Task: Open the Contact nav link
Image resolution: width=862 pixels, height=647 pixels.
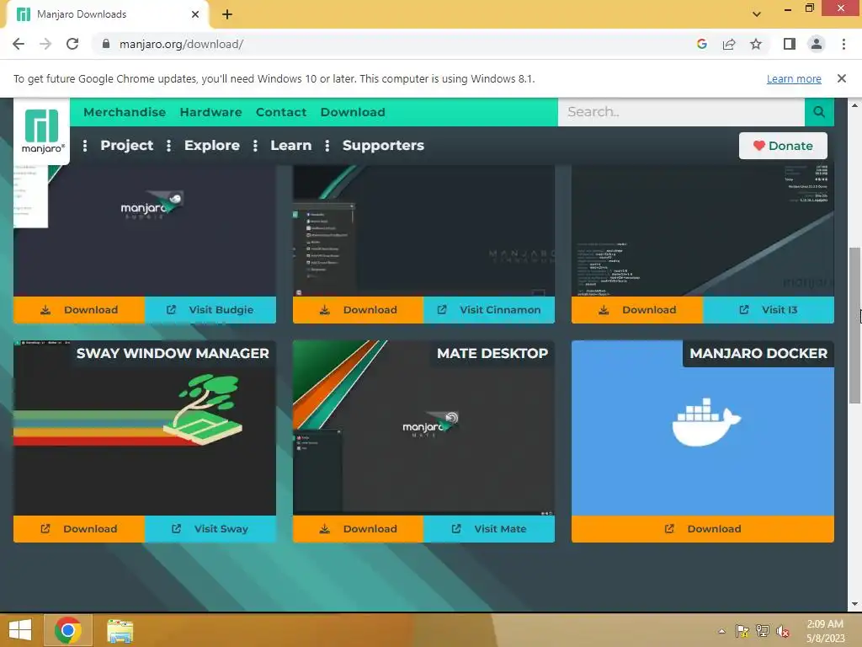Action: click(x=281, y=112)
